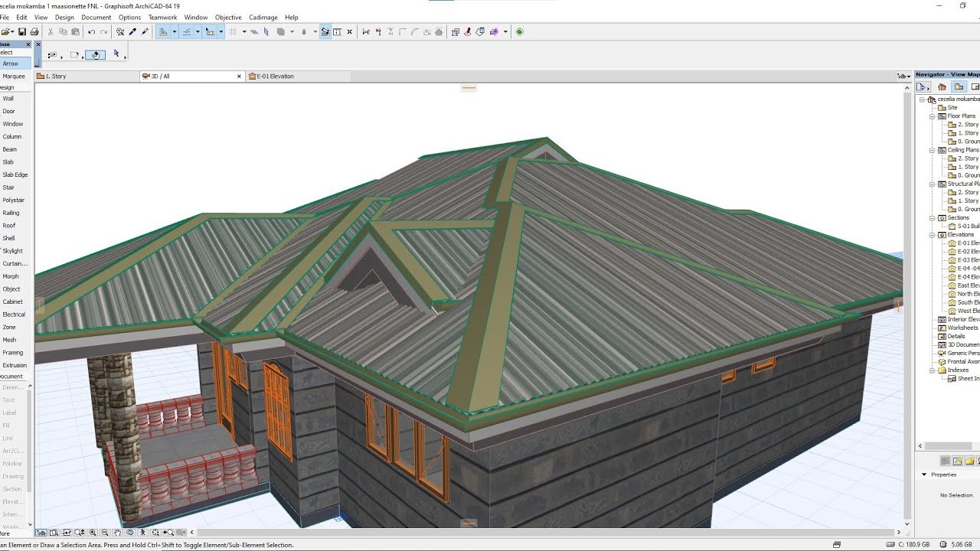
Task: Open Worksheets in the Navigator tree
Action: coord(962,328)
